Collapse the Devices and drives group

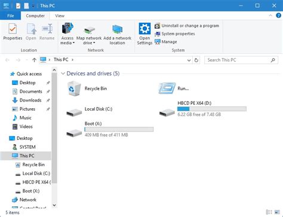point(63,74)
